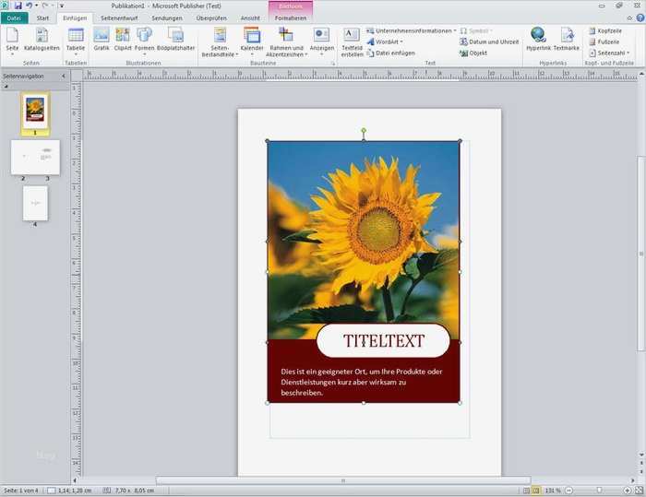Open the Datei tab
Screen dimensions: 646x497
14,18
